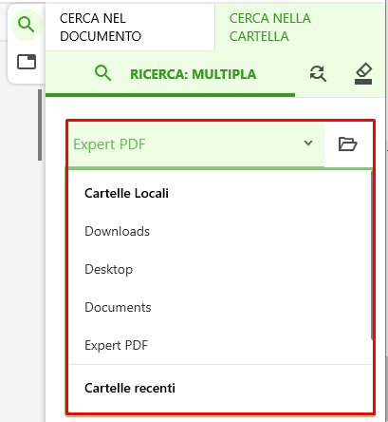Click the Cartelle Locali heading
Viewport: 388px width, 422px height.
[126, 193]
